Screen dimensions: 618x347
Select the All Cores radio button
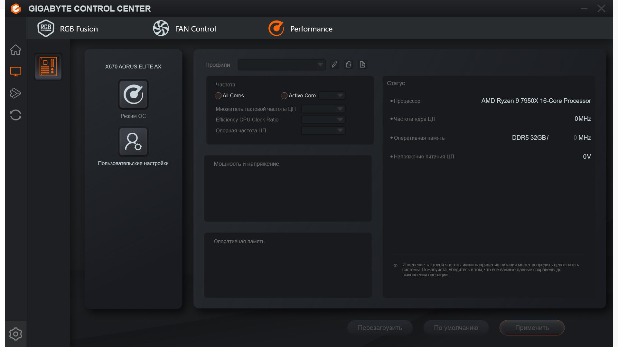tap(218, 96)
